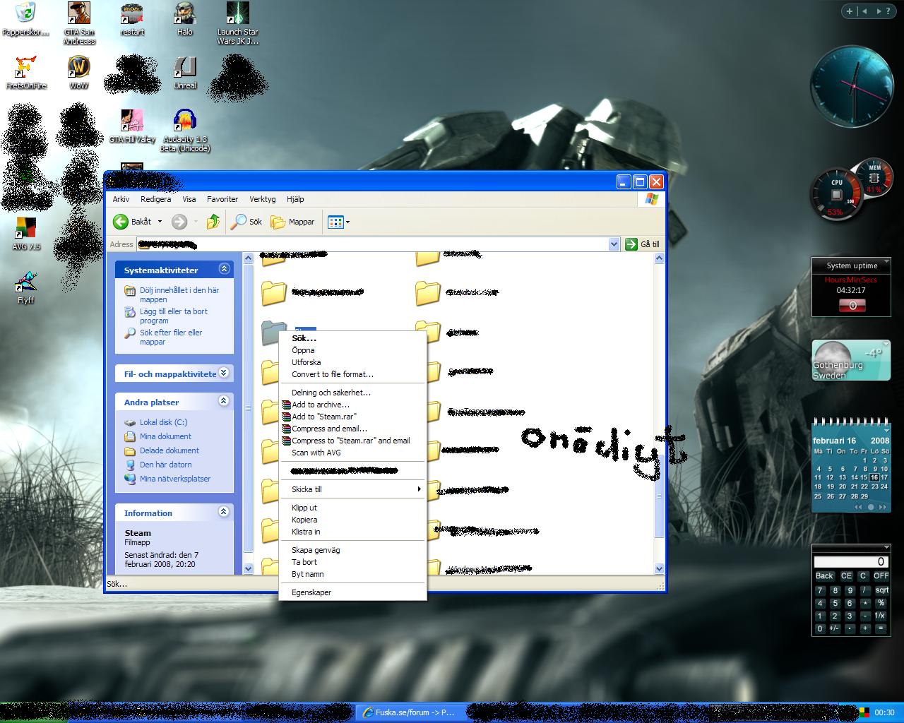The height and width of the screenshot is (723, 904).
Task: Collapse the Andra platser panel
Action: click(224, 401)
